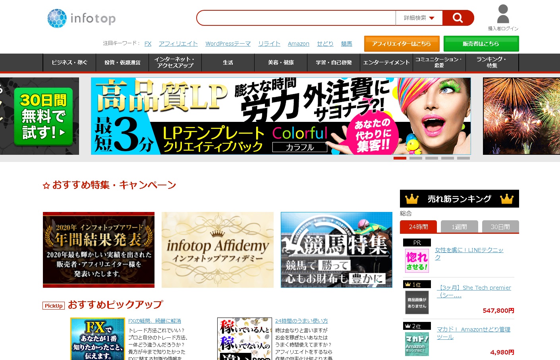Click the PickUp badge icon
Image resolution: width=560 pixels, height=360 pixels.
coord(54,306)
